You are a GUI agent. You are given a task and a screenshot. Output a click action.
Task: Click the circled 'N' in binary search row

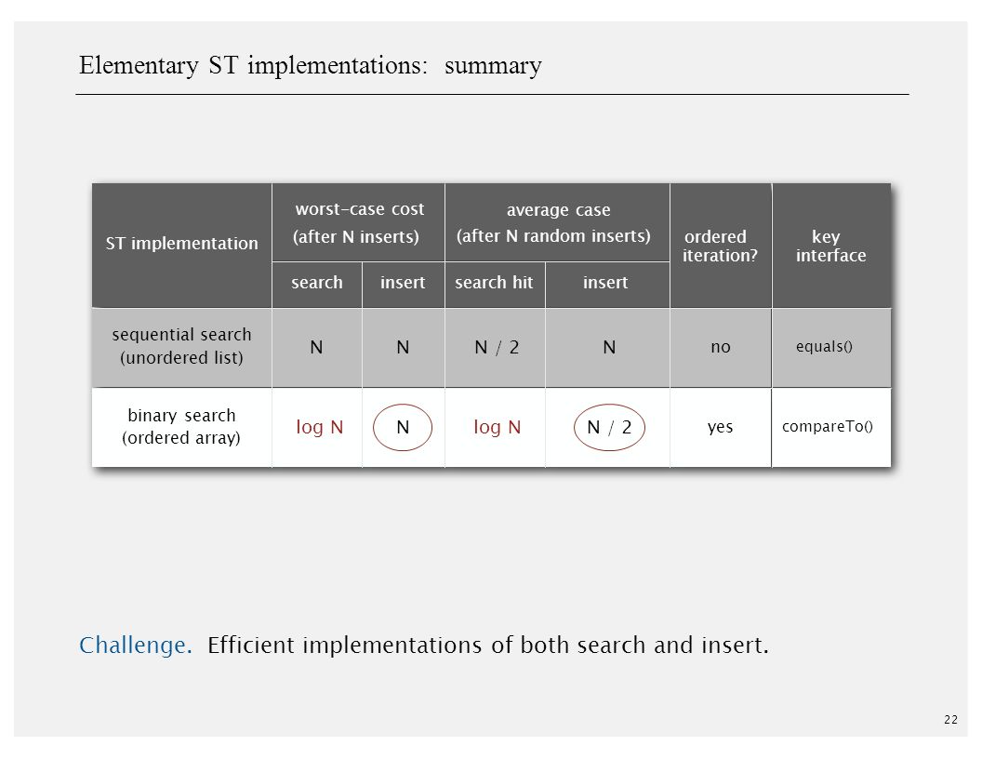click(x=403, y=428)
